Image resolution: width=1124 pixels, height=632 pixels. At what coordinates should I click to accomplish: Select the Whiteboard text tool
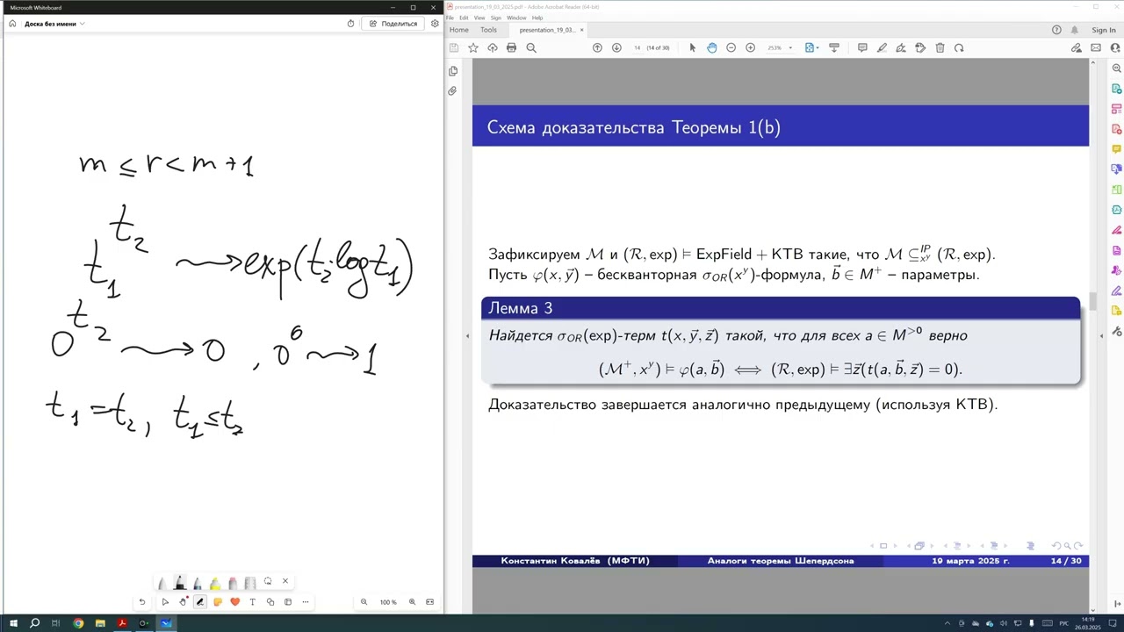click(x=252, y=602)
